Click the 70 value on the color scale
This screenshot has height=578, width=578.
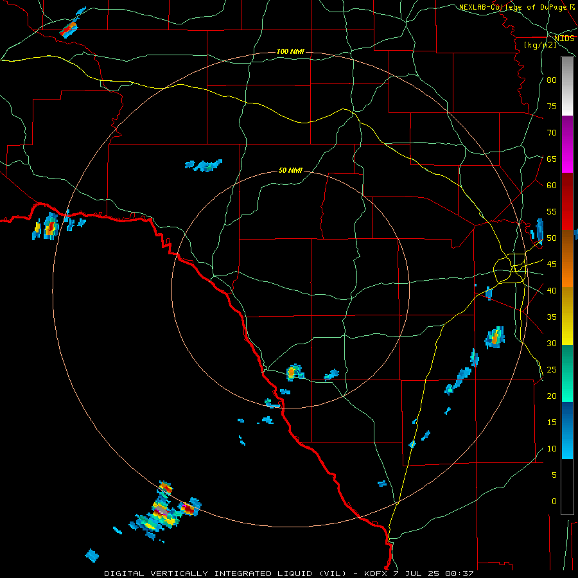552,133
